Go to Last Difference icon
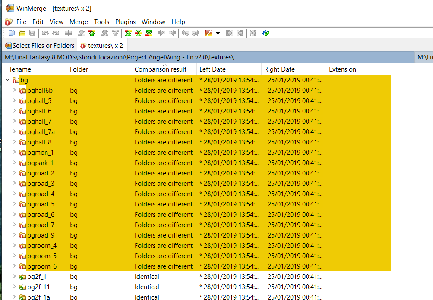The height and width of the screenshot is (300, 433). click(x=149, y=33)
